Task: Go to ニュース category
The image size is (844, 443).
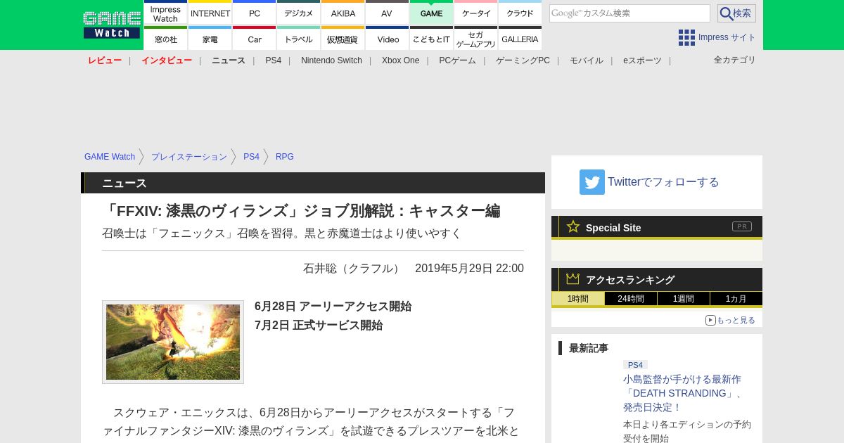Action: tap(229, 60)
